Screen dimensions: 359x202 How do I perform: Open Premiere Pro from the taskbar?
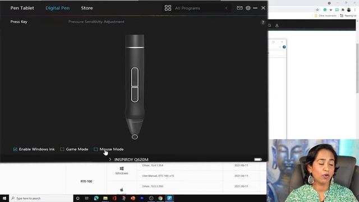[x=142, y=198]
